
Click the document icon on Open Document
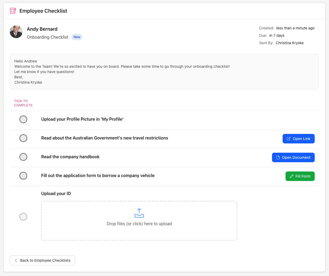click(278, 157)
